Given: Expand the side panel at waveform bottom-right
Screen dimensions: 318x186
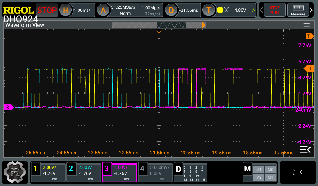Looking at the screenshot, I should pos(305,150).
